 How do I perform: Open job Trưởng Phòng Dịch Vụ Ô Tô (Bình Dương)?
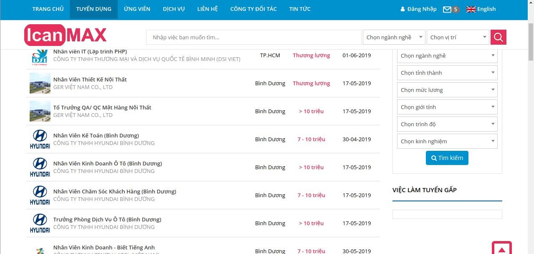[107, 219]
